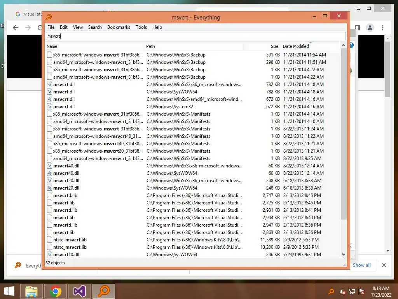Select 782 KB msvcrt.dll icon in SysWOW64 row
The height and width of the screenshot is (299, 398).
pos(49,92)
